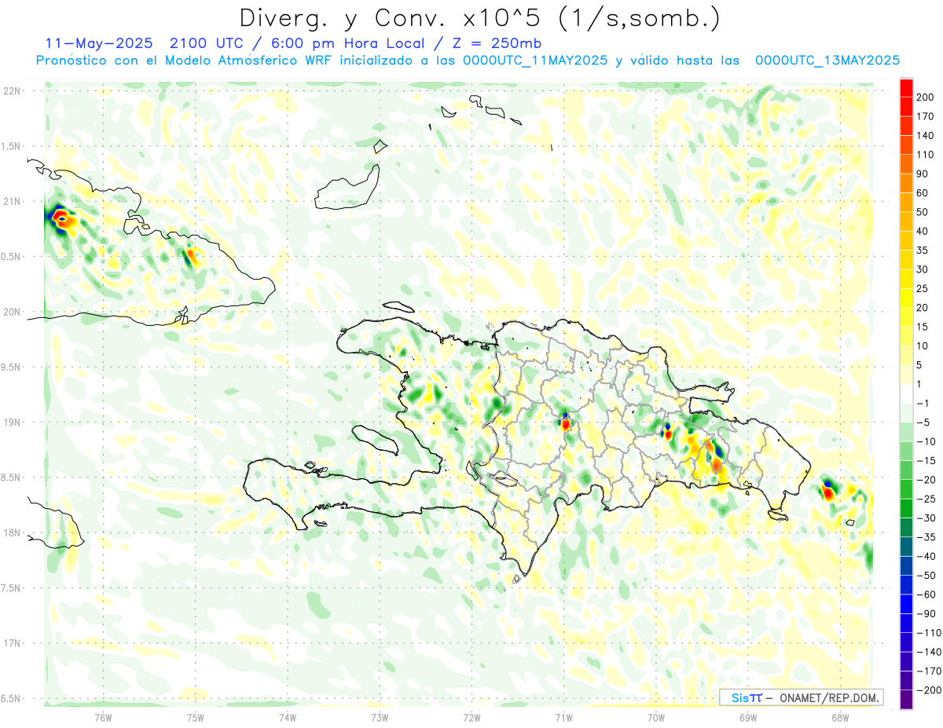Viewport: 943px width, 728px height.
Task: Click the -30 color bar label
Action: [x=925, y=518]
